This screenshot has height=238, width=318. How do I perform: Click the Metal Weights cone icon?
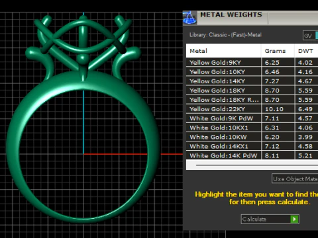189,18
